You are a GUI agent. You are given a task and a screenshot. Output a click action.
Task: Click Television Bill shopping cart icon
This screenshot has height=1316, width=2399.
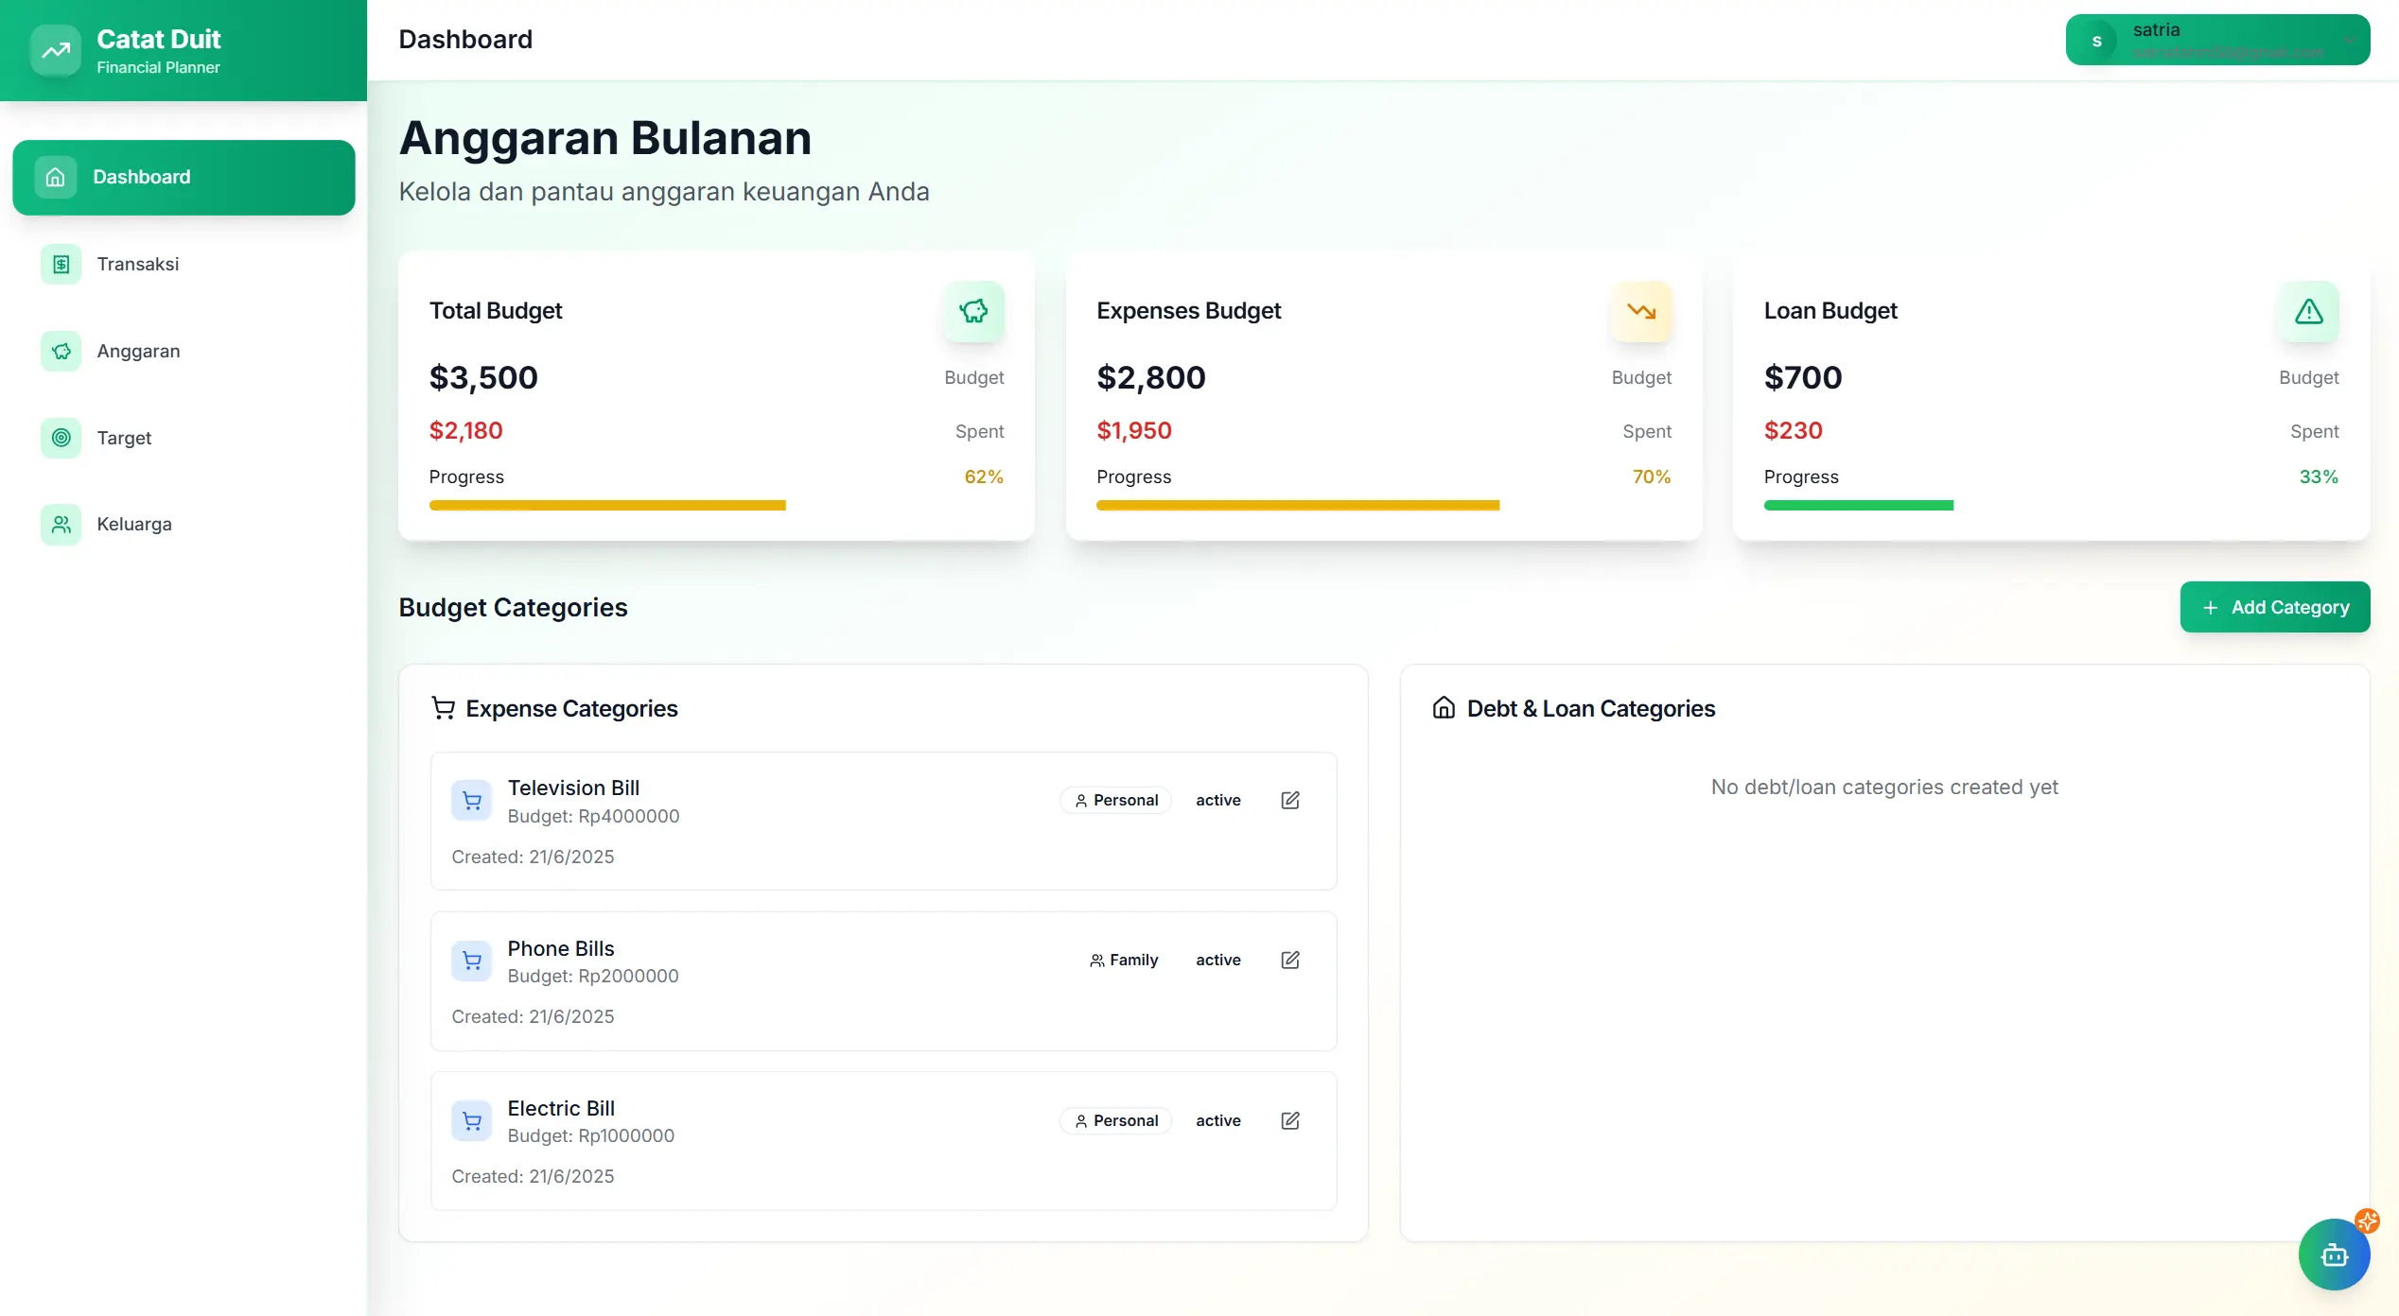[x=471, y=801]
